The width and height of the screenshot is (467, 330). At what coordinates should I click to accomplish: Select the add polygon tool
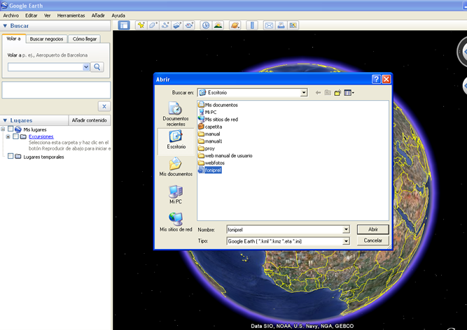click(x=154, y=25)
